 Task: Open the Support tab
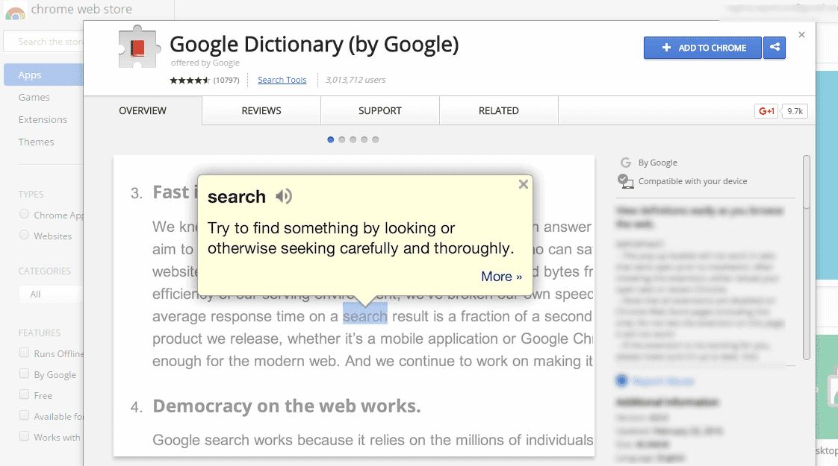[x=380, y=110]
